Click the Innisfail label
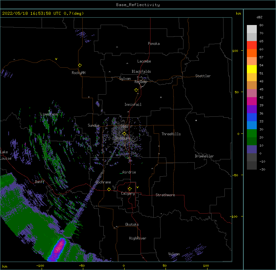This screenshot has height=270, width=276. click(133, 105)
